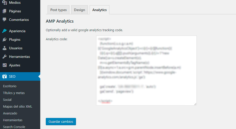This screenshot has width=236, height=129.
Task: Open the Páginas menu label
Action: click(x=15, y=11)
